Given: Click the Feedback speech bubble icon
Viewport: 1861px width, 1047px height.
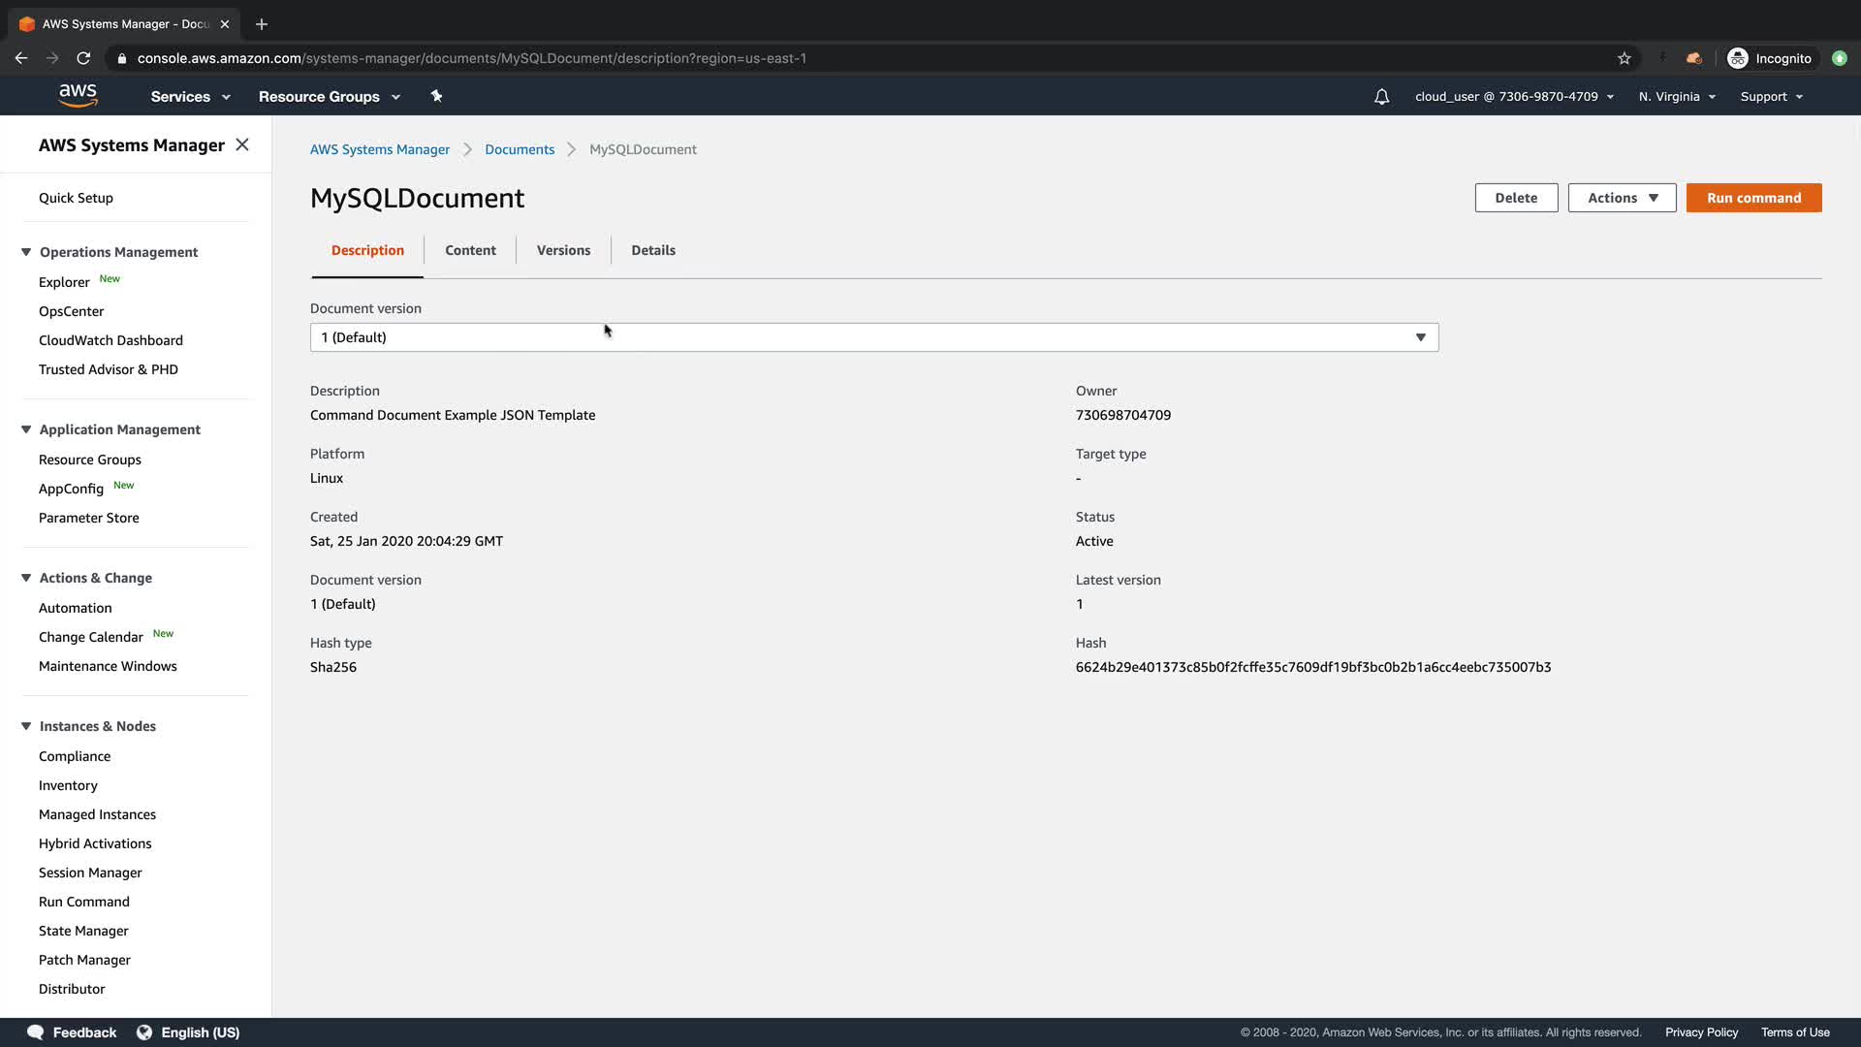Looking at the screenshot, I should tap(35, 1032).
